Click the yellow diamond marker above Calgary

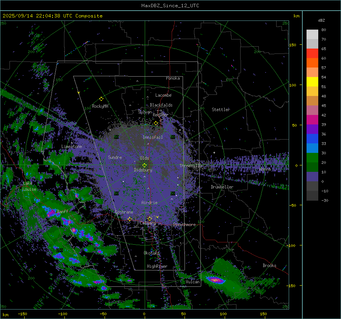[x=150, y=218]
